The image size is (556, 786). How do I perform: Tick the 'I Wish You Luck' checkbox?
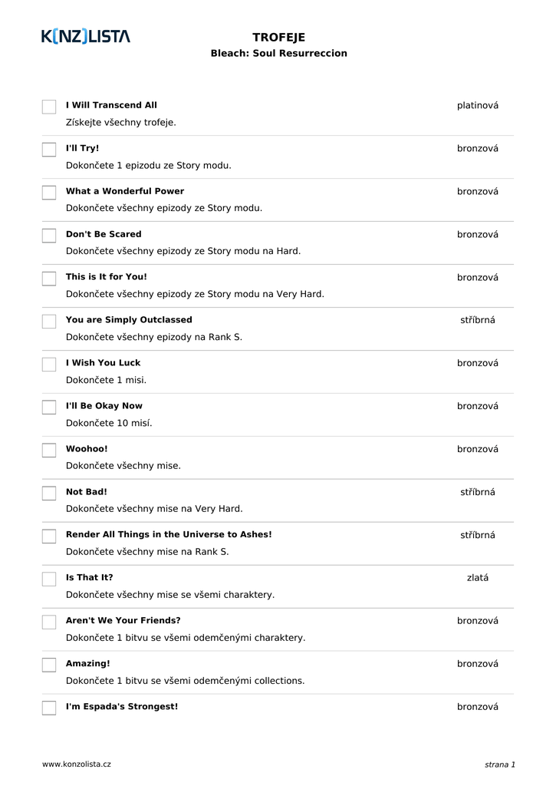tap(49, 365)
